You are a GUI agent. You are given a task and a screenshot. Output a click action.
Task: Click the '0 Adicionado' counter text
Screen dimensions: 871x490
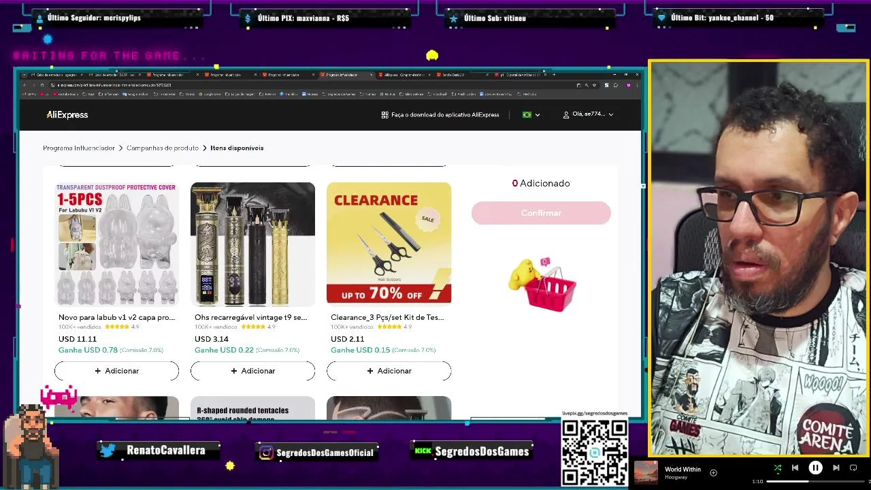click(x=541, y=183)
